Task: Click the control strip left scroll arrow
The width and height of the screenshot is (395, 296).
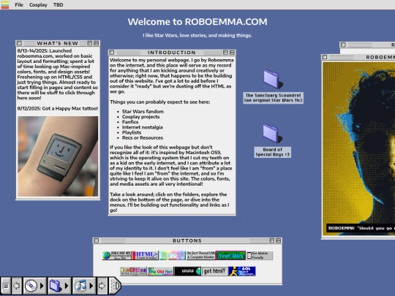Action: [16, 286]
